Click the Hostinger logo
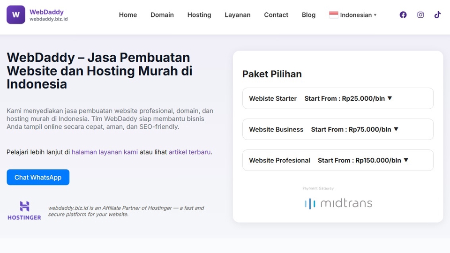Screen dimensions: 450x253 24,211
